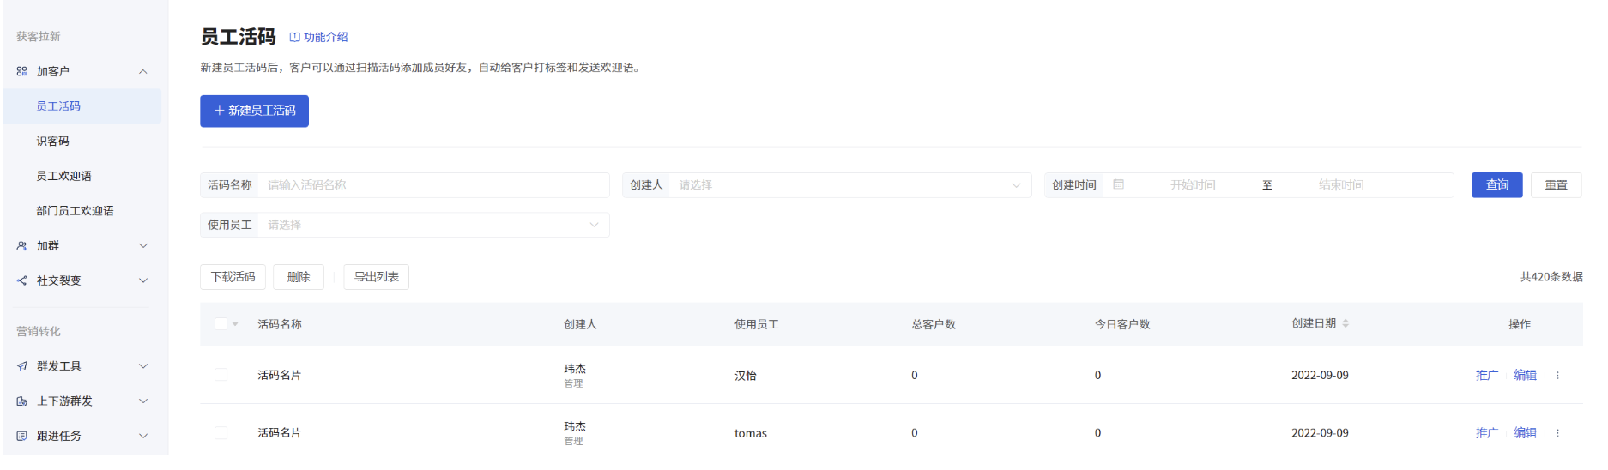Click the 跟进任务 list icon
Screen dimensions: 1608x470
[21, 436]
